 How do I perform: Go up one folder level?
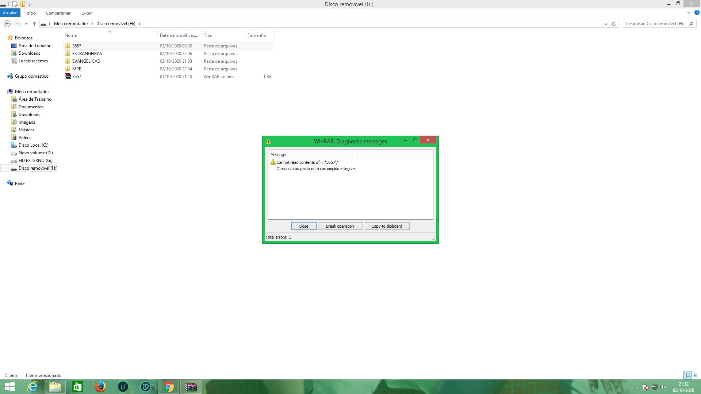pos(35,24)
